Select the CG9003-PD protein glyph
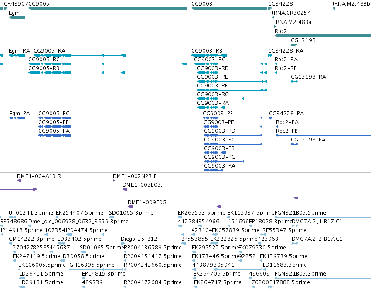This screenshot has height=289, width=371. (233, 135)
